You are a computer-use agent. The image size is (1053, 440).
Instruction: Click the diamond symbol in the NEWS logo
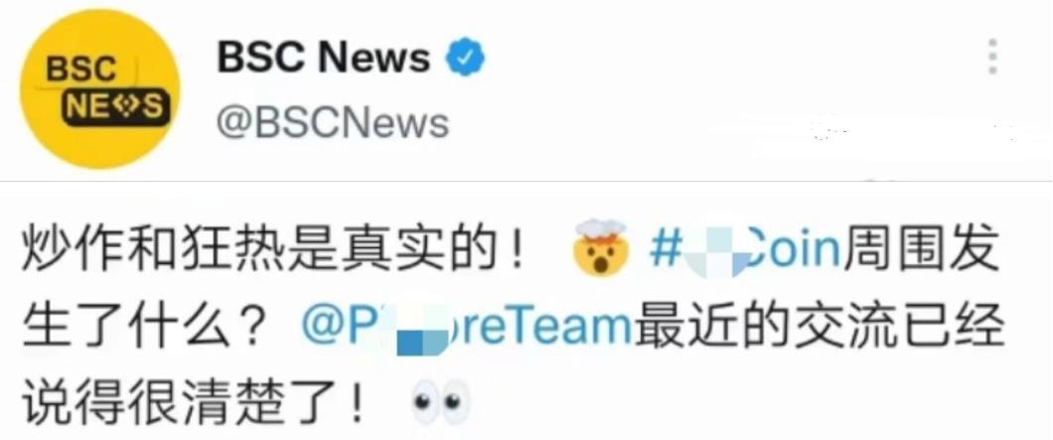click(x=127, y=106)
